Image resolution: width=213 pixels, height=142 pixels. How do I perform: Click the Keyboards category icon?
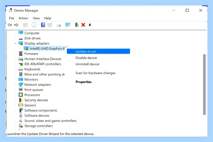click(x=21, y=69)
